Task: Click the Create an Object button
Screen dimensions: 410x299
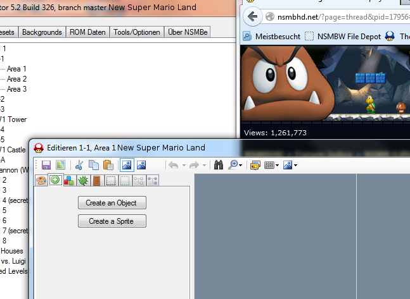Action: pyautogui.click(x=112, y=203)
